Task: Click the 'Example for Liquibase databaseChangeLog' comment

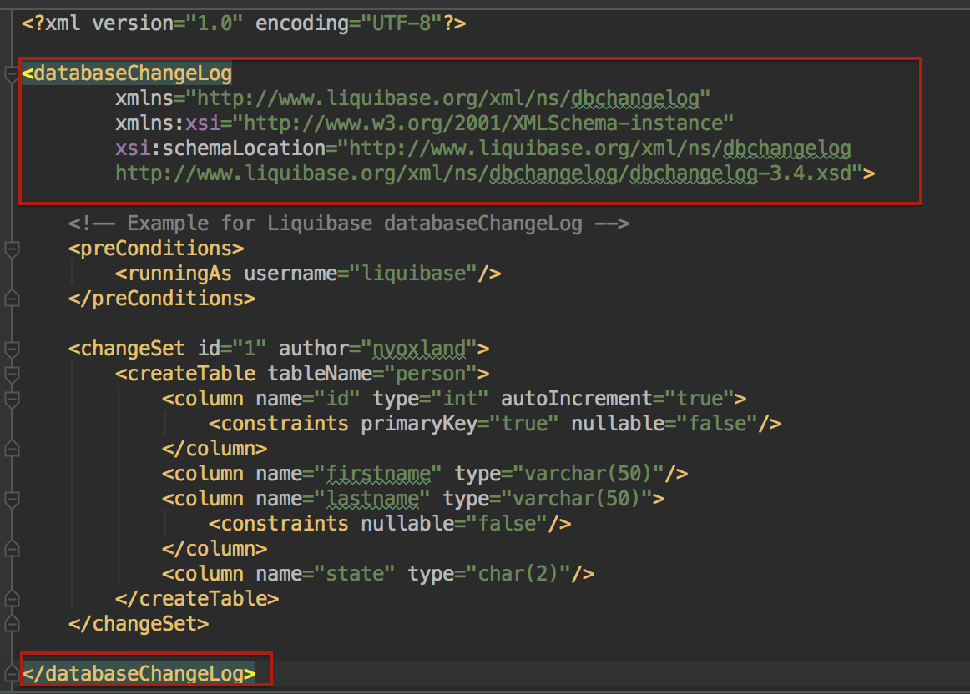Action: tap(348, 223)
